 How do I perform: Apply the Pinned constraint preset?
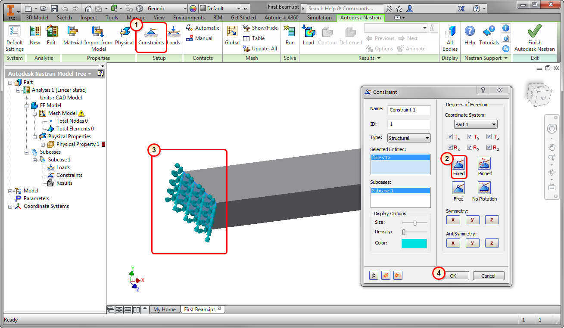click(x=485, y=167)
